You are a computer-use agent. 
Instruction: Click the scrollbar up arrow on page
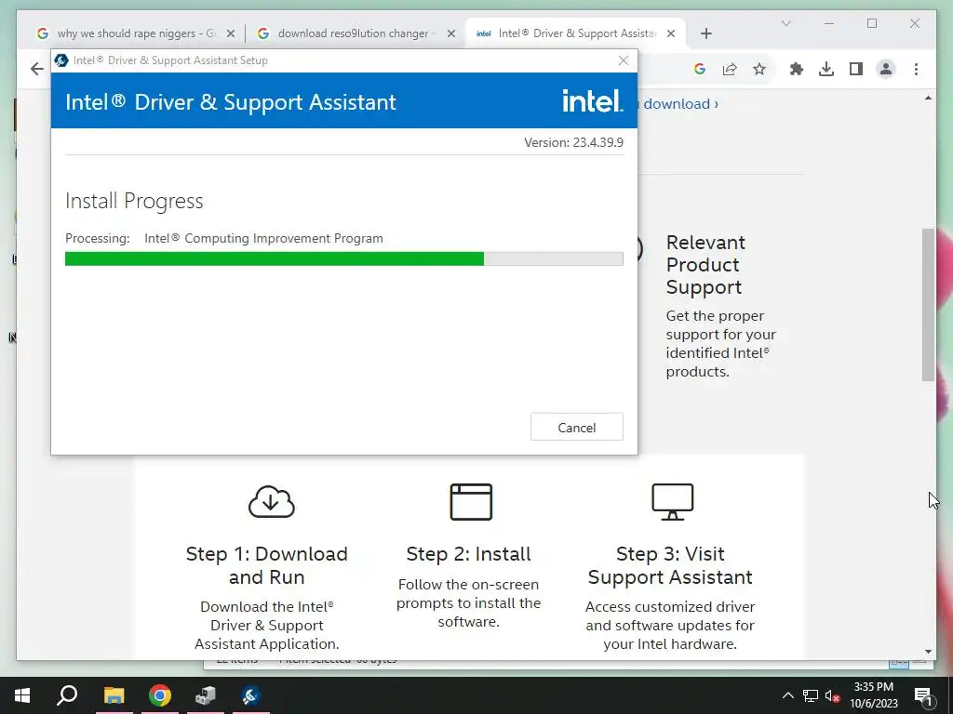click(x=928, y=98)
